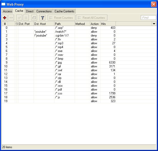Image resolution: width=158 pixels, height=151 pixels.
Task: Select the !*youtube* host entry
Action: pyautogui.click(x=41, y=35)
